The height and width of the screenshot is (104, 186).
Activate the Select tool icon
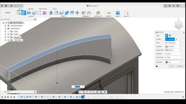[126, 13]
